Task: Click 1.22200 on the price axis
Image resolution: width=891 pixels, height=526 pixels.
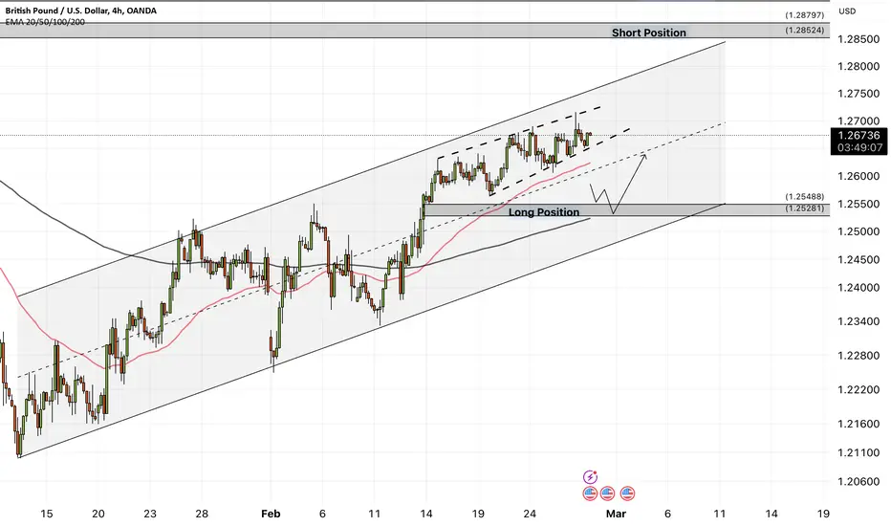Action: (858, 390)
